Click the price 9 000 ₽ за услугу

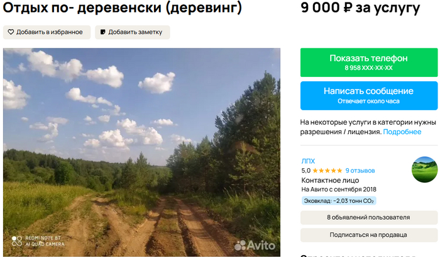click(360, 8)
